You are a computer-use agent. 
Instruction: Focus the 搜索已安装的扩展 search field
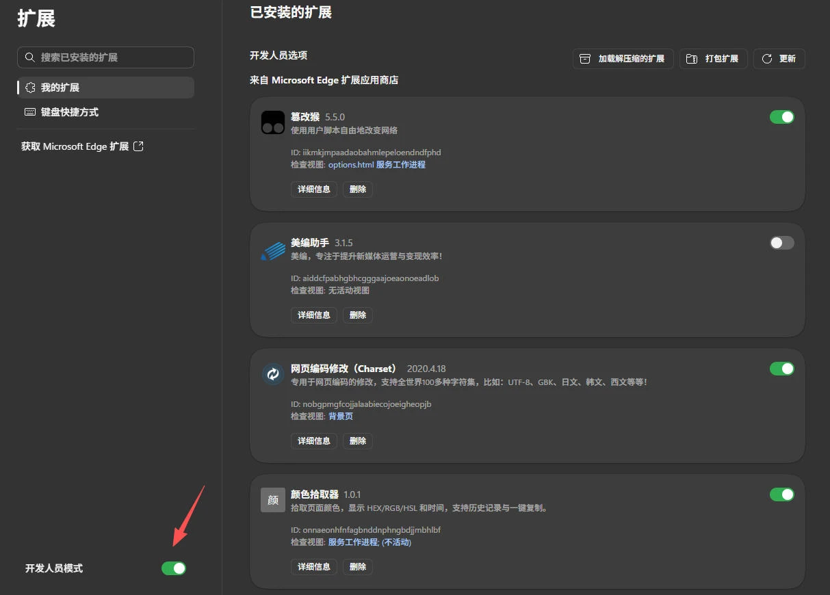pos(105,57)
